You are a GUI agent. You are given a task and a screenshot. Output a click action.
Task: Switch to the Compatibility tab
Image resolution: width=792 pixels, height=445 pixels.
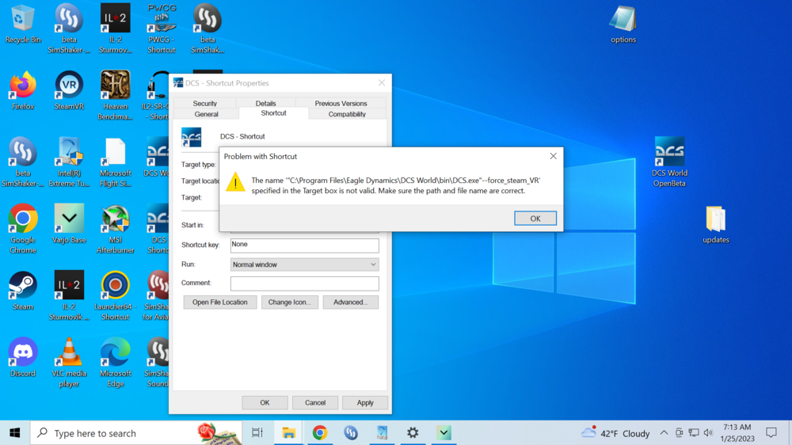point(347,114)
